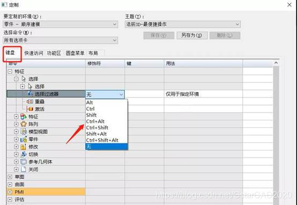This screenshot has width=297, height=205.
Task: Open the 要定制的环境 dropdown
Action: [61, 24]
